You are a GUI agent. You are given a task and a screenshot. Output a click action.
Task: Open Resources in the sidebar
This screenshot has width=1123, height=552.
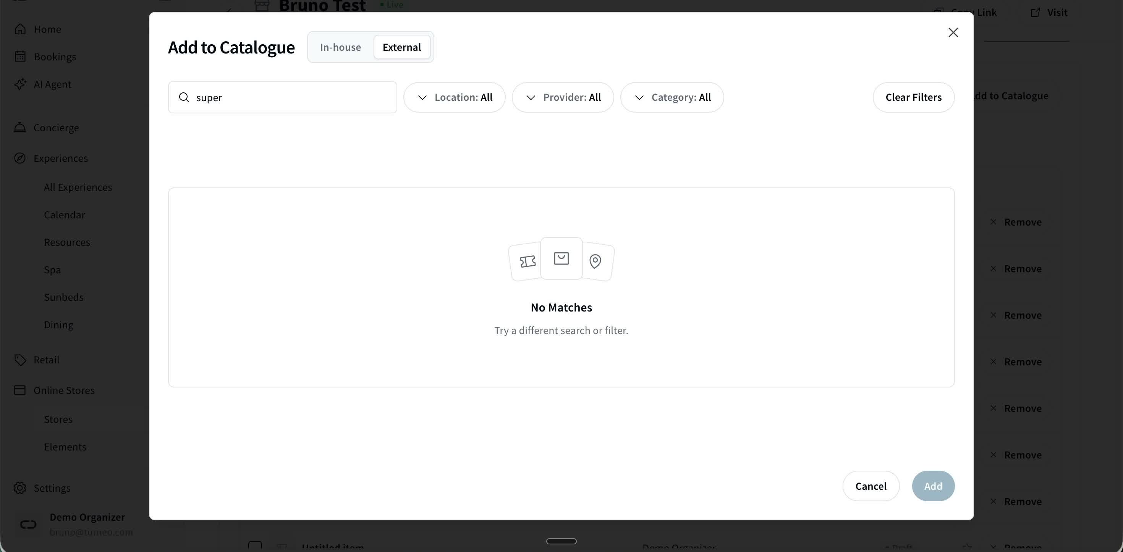[67, 242]
